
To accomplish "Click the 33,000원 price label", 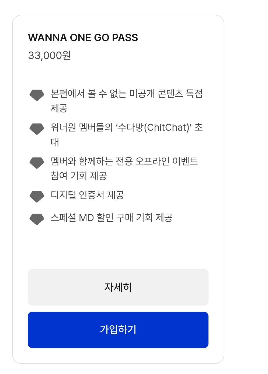I will tap(50, 56).
